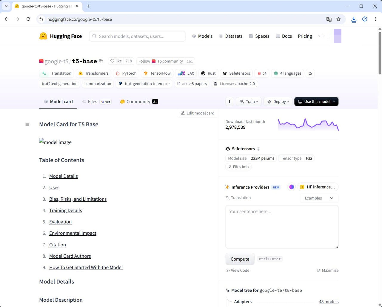
Task: Open the tab search dropdown arrow
Action: [x=6, y=6]
